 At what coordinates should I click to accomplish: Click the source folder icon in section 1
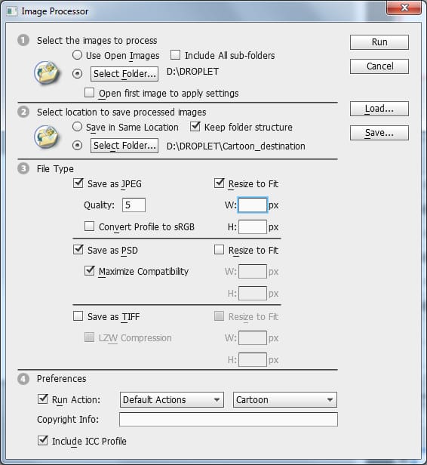[x=47, y=72]
